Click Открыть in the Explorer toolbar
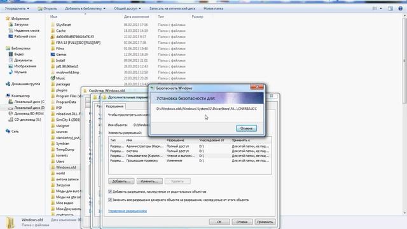This screenshot has height=229, width=407. [x=48, y=8]
